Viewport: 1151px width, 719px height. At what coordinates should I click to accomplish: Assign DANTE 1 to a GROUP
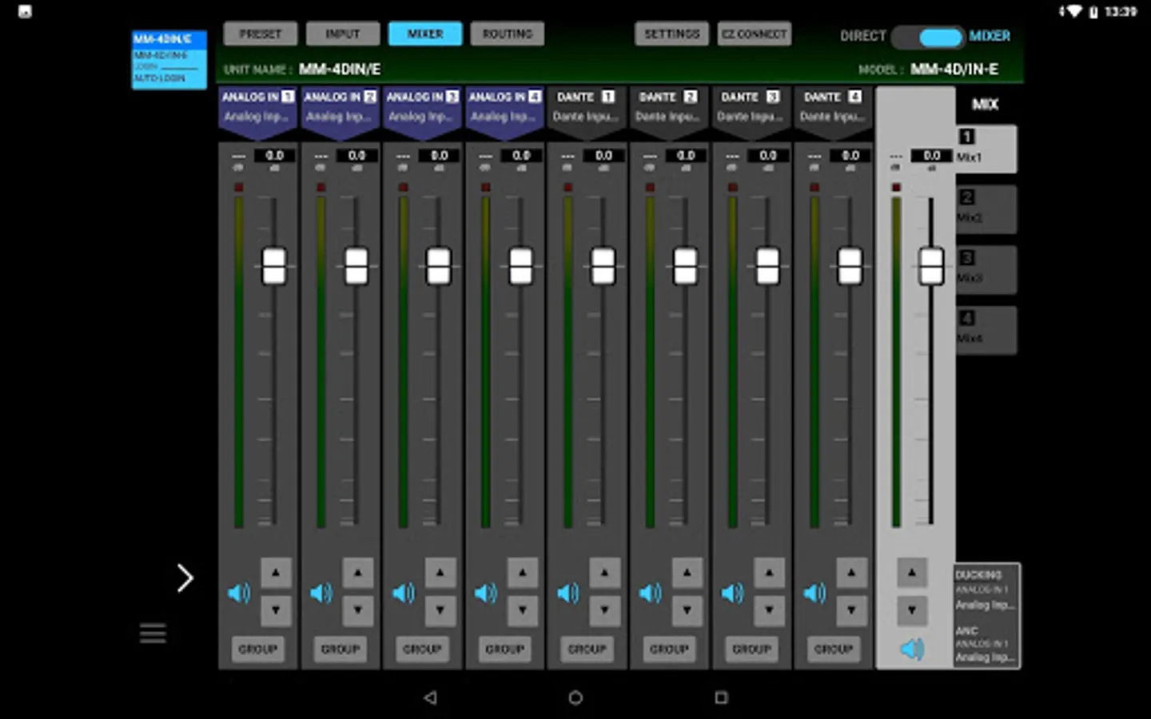[x=587, y=649]
